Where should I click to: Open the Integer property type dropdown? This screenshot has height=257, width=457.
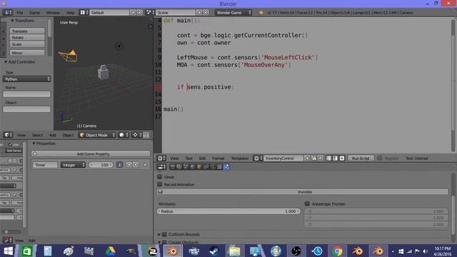pos(73,165)
